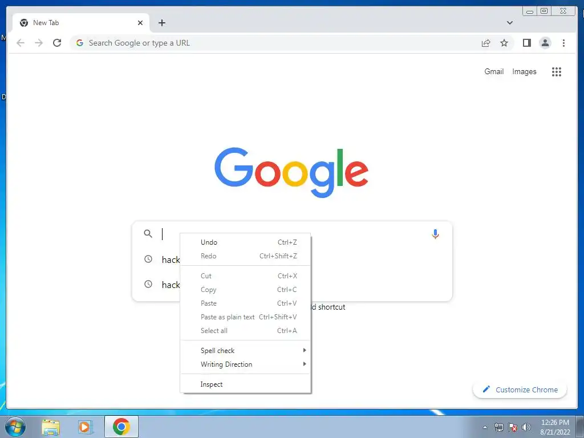Viewport: 584px width, 438px height.
Task: Choose Redo from the context menu
Action: (x=245, y=256)
